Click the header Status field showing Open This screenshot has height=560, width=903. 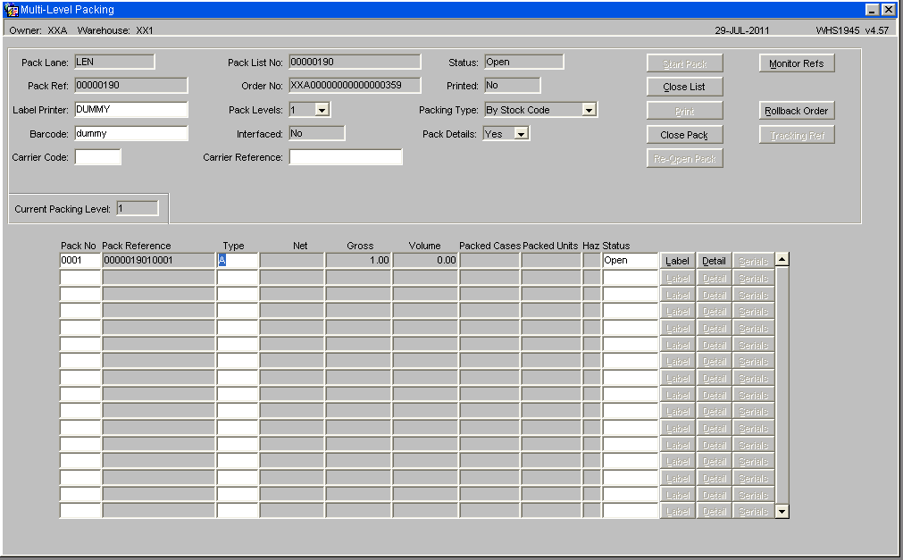pyautogui.click(x=523, y=62)
